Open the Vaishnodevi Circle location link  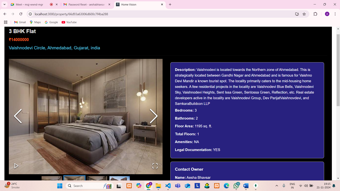54,48
